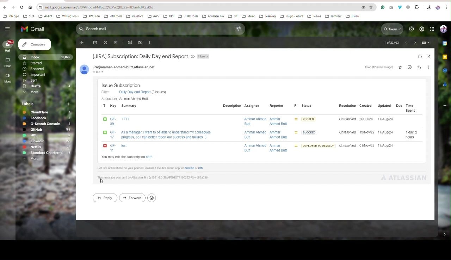Open Gmail support help icon
Viewport: 451px width, 260px height.
pos(411,29)
